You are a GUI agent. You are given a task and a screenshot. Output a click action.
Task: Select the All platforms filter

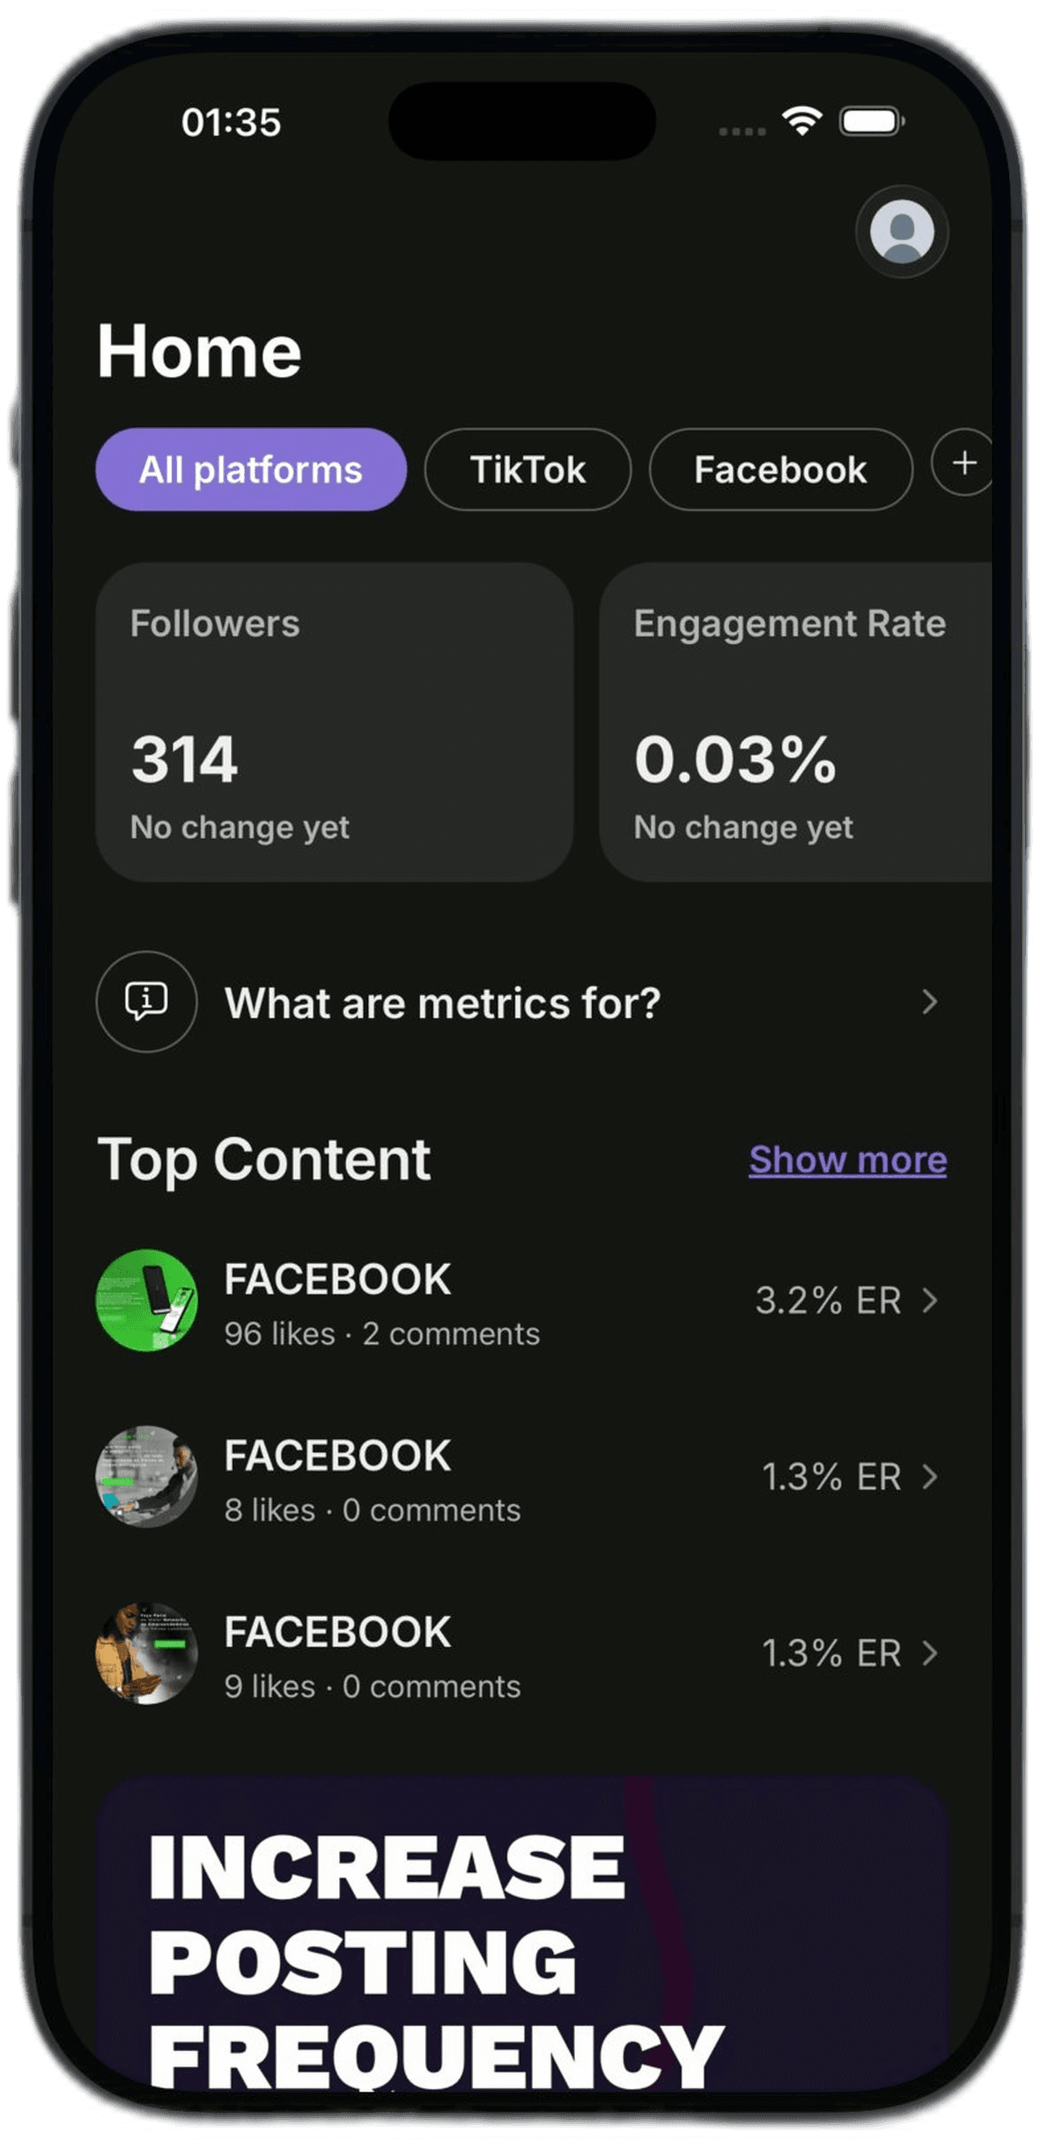(251, 469)
